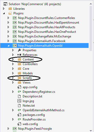This screenshot has width=94, height=132.
Task: Click the Notes.txt document icon
Action: [x=19, y=106]
